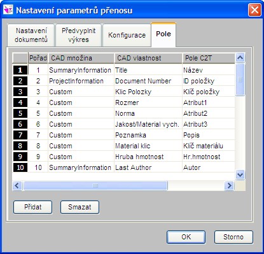
Task: Select row header 8
Action: coord(20,146)
